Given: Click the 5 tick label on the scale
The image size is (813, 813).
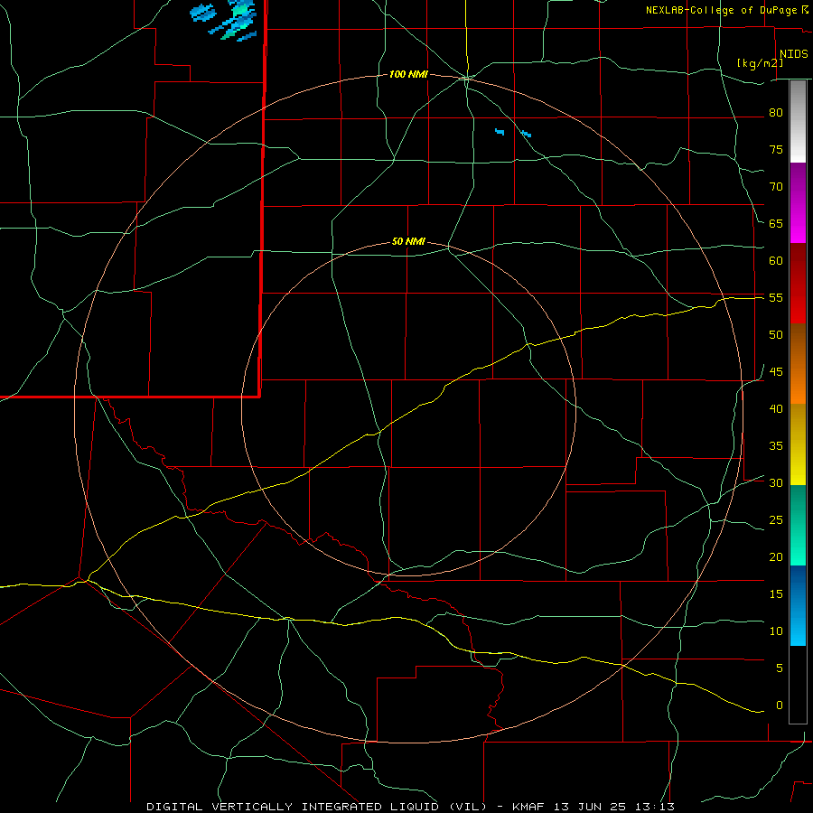Looking at the screenshot, I should pyautogui.click(x=780, y=668).
